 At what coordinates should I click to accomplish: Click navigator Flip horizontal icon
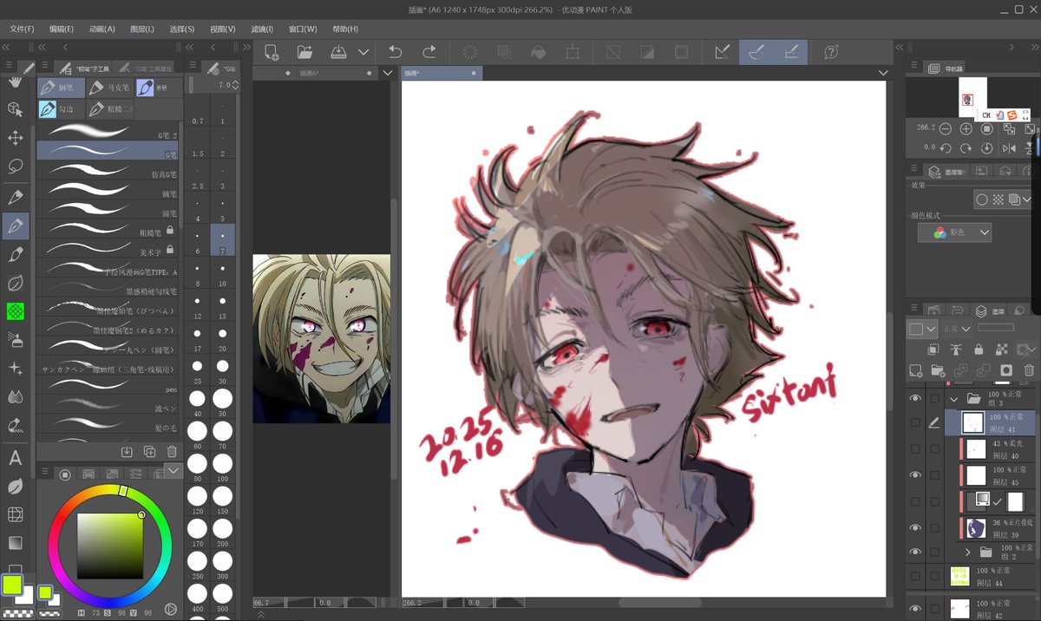(1009, 148)
